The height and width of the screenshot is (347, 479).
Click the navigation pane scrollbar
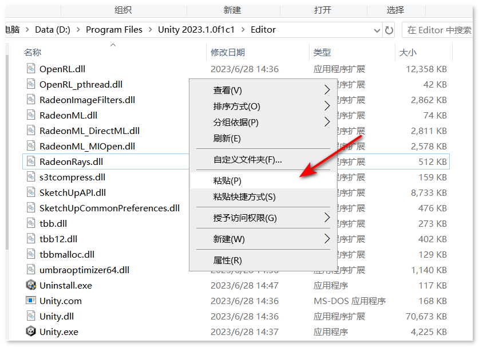(7, 153)
